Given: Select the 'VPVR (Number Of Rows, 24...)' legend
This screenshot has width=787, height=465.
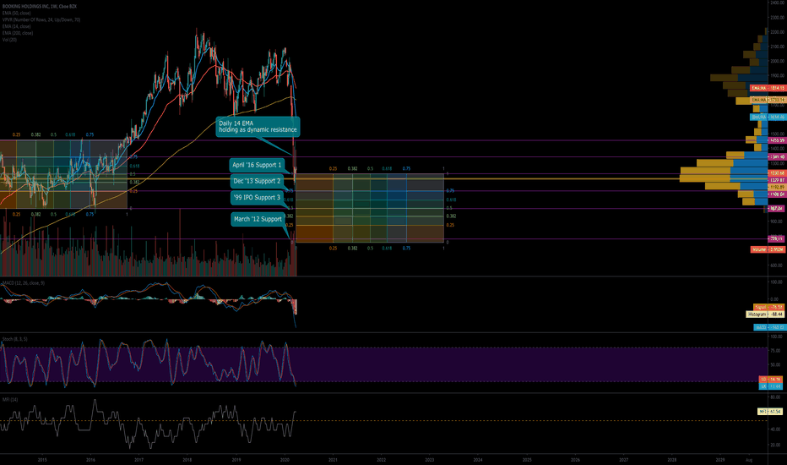Looking at the screenshot, I should [41, 19].
